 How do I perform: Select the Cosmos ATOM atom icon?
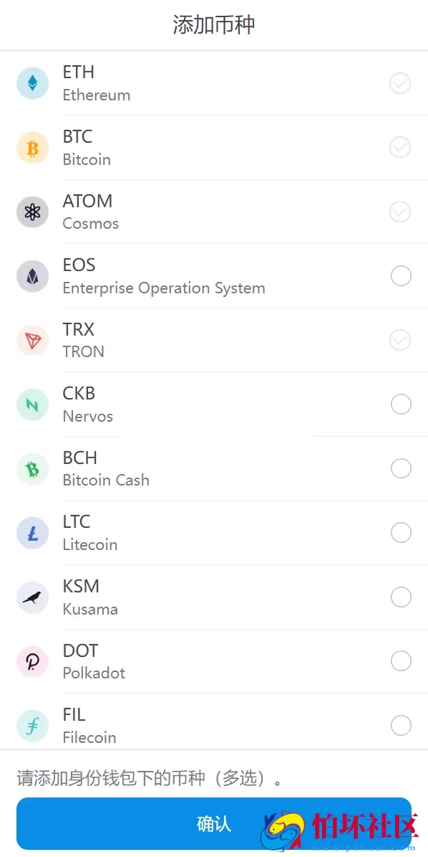click(32, 212)
